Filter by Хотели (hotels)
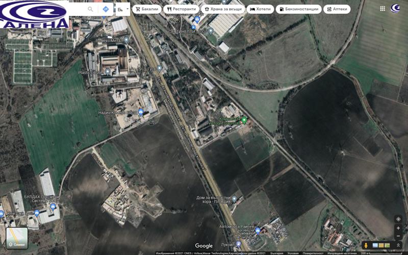Viewport: 408px width, 255px height. pos(260,9)
